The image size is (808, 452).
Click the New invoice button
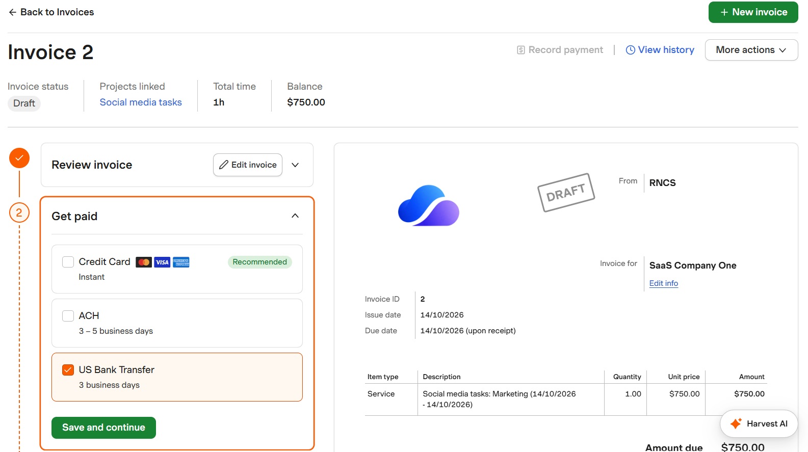pyautogui.click(x=753, y=12)
